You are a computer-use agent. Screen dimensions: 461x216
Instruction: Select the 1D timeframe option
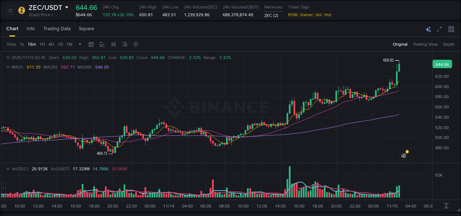coord(60,44)
